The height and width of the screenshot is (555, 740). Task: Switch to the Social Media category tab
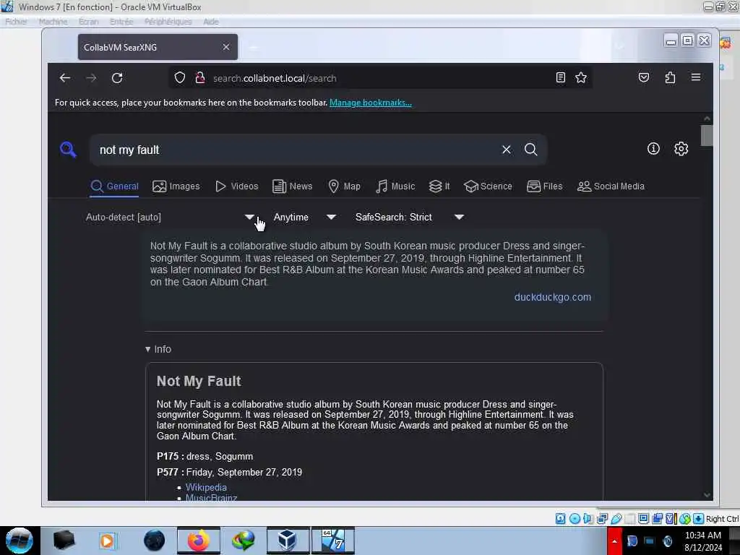click(611, 186)
